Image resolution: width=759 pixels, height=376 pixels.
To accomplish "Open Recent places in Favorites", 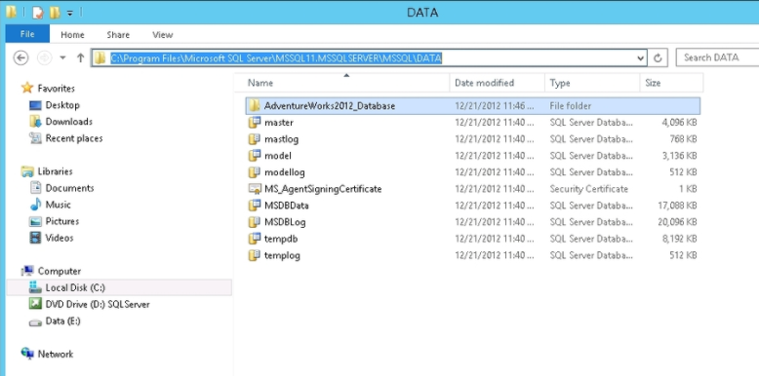I will (74, 138).
